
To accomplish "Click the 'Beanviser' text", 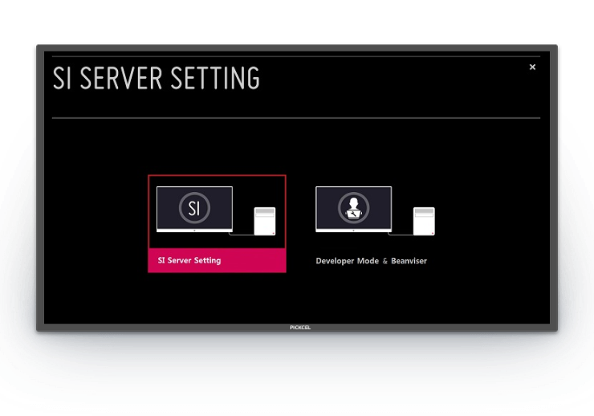I will point(409,261).
